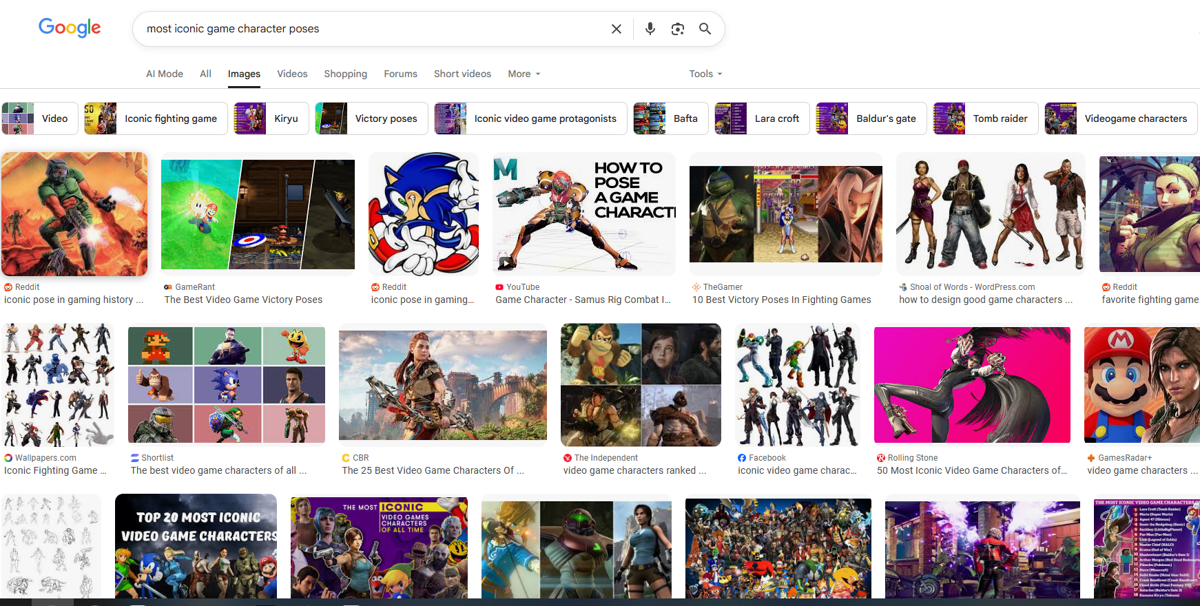This screenshot has height=606, width=1200.
Task: Click the YouTube source label
Action: pos(523,287)
